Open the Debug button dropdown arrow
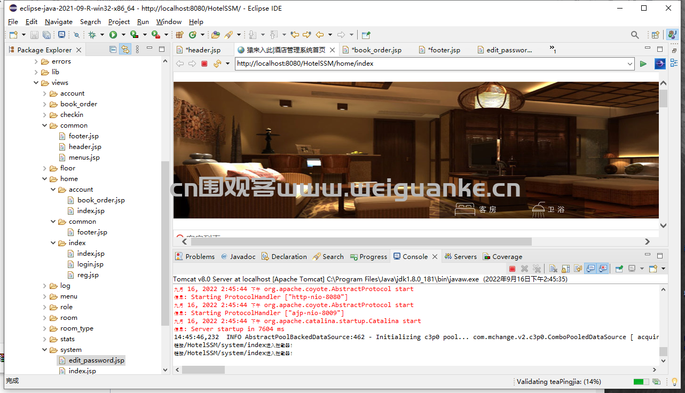The width and height of the screenshot is (685, 393). pos(102,35)
